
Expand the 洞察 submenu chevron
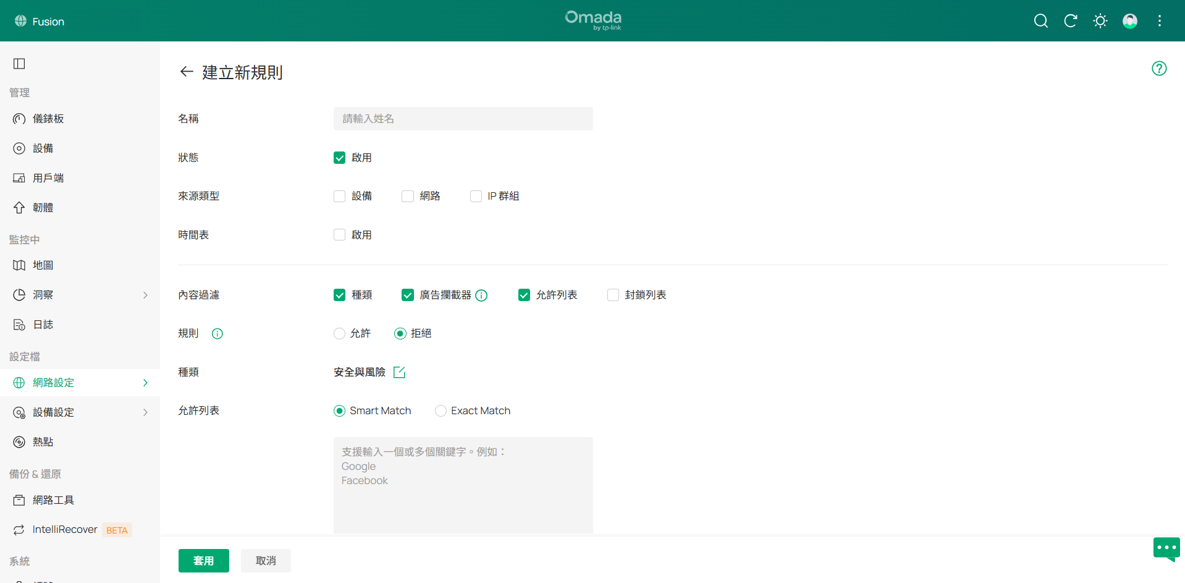[x=145, y=295]
